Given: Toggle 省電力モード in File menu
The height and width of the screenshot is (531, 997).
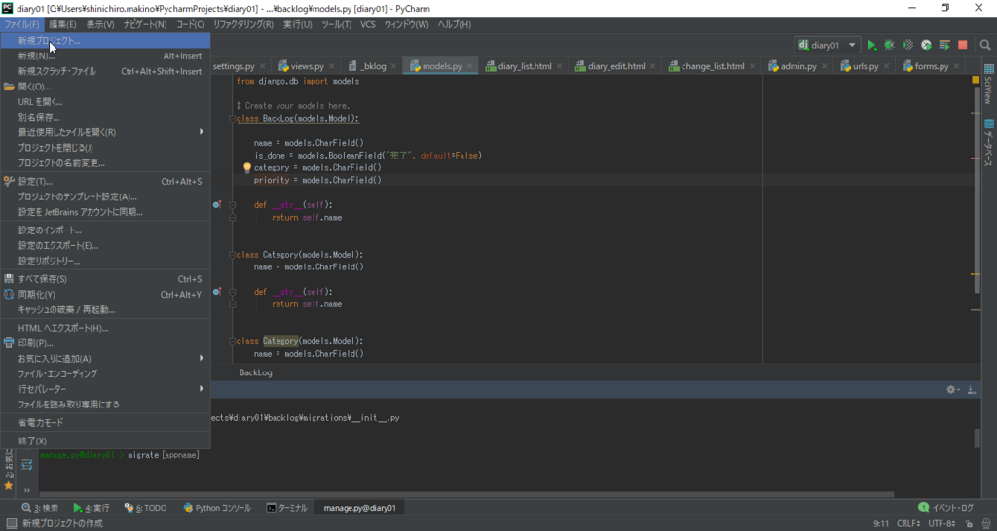Looking at the screenshot, I should [x=105, y=422].
